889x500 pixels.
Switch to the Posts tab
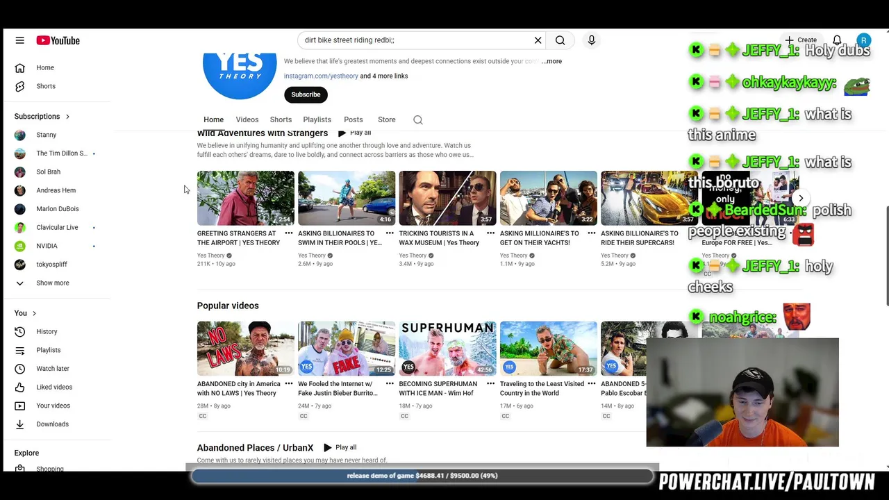(x=353, y=119)
